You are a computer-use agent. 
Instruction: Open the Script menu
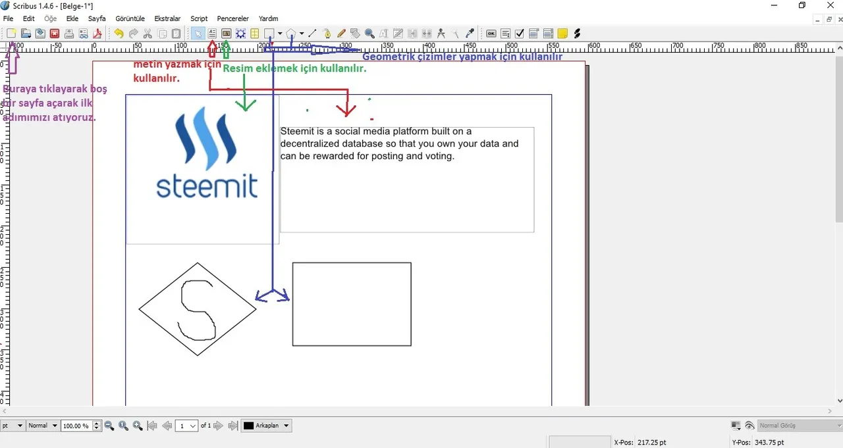[x=199, y=18]
